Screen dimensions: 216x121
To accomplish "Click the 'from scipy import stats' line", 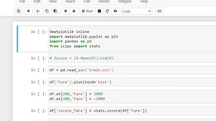I will [75, 46].
